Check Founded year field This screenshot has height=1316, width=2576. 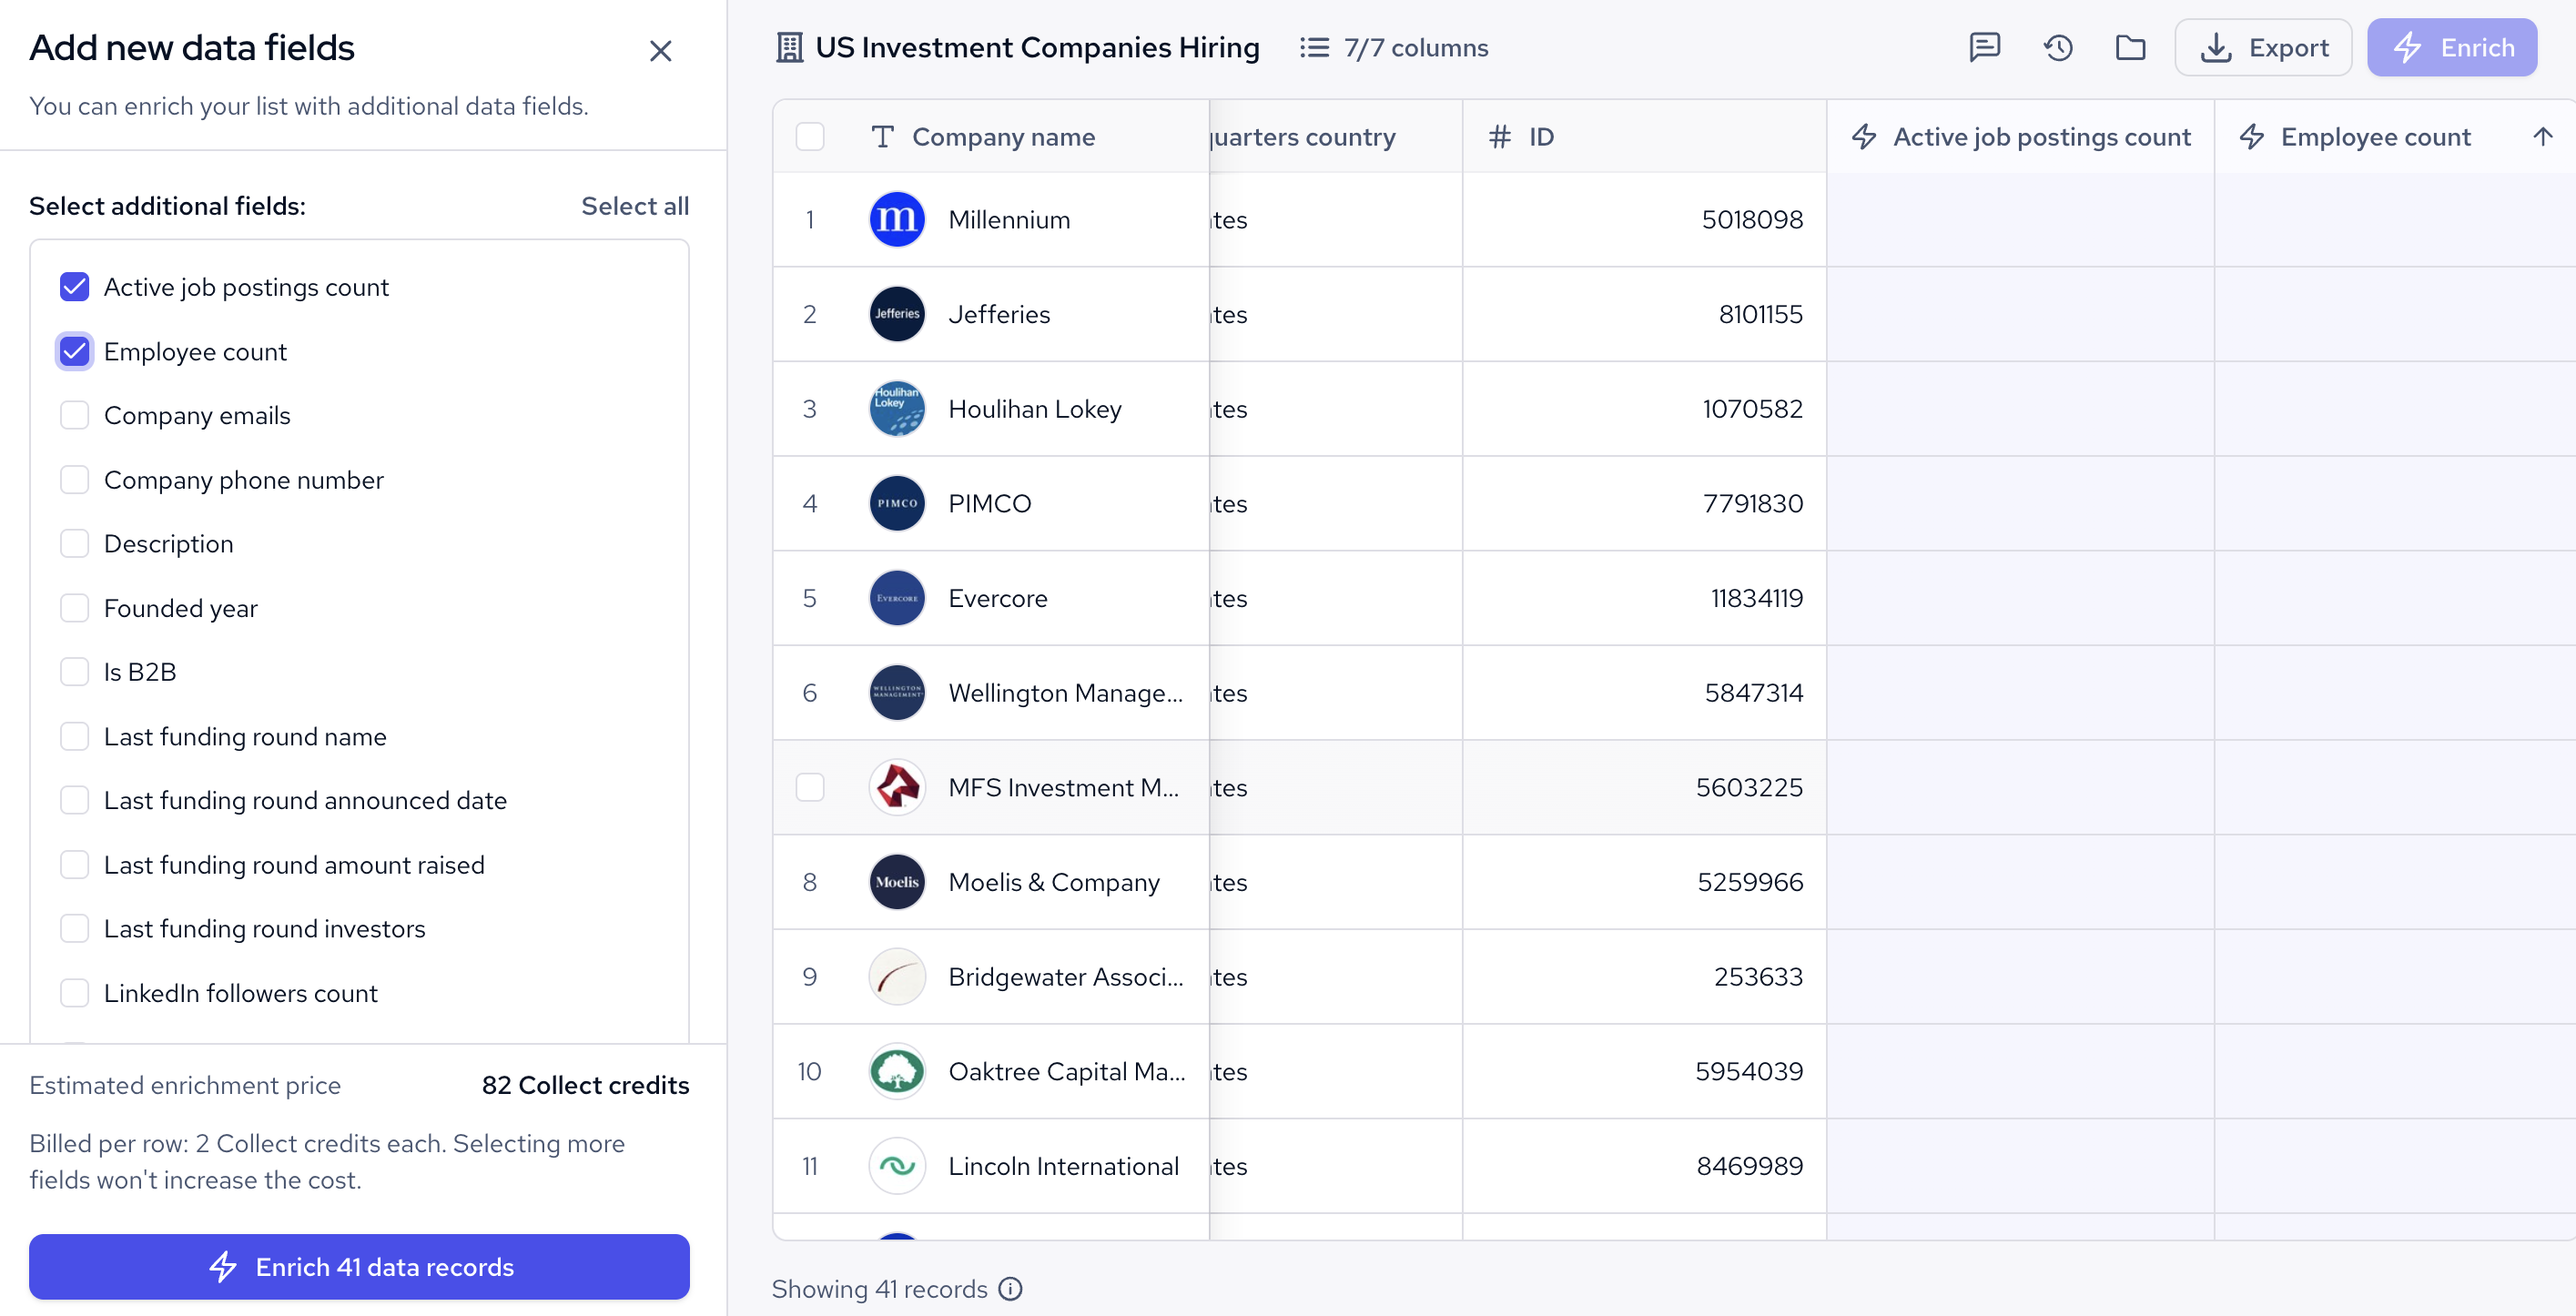75,608
